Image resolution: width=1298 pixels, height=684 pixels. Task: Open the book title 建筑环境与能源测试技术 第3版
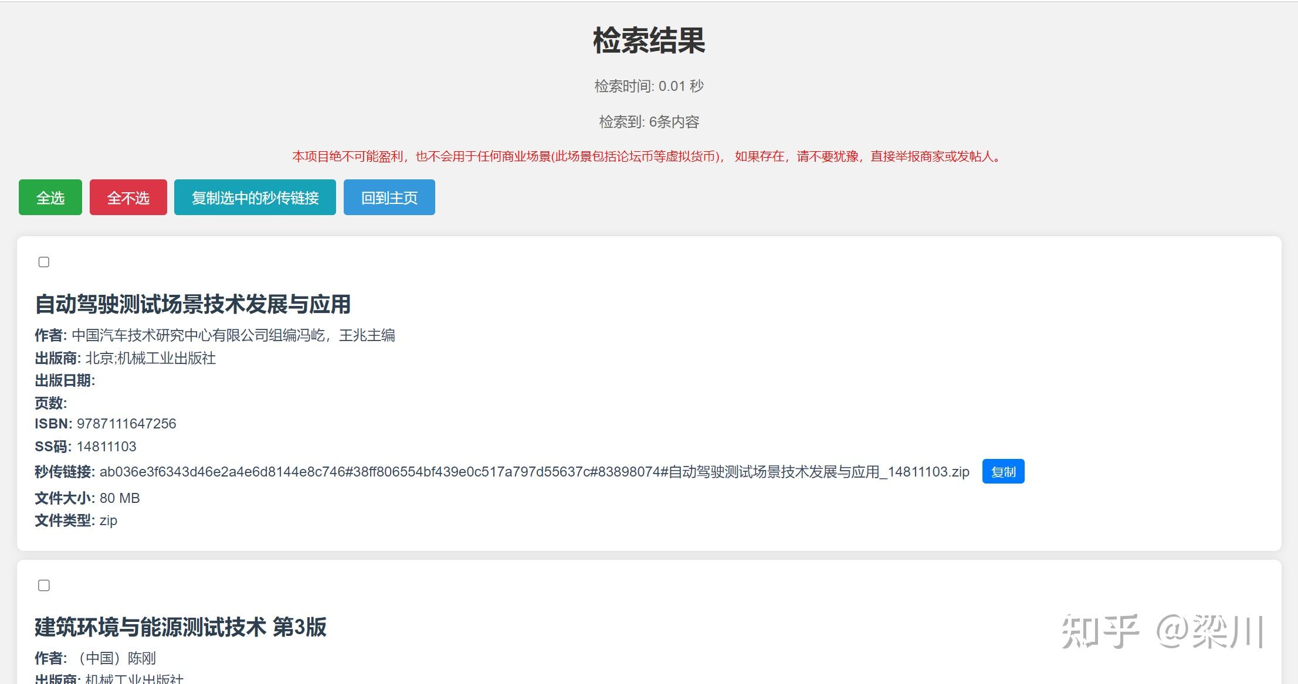(x=180, y=627)
